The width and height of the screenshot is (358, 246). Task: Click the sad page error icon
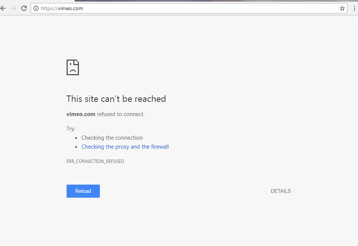73,67
